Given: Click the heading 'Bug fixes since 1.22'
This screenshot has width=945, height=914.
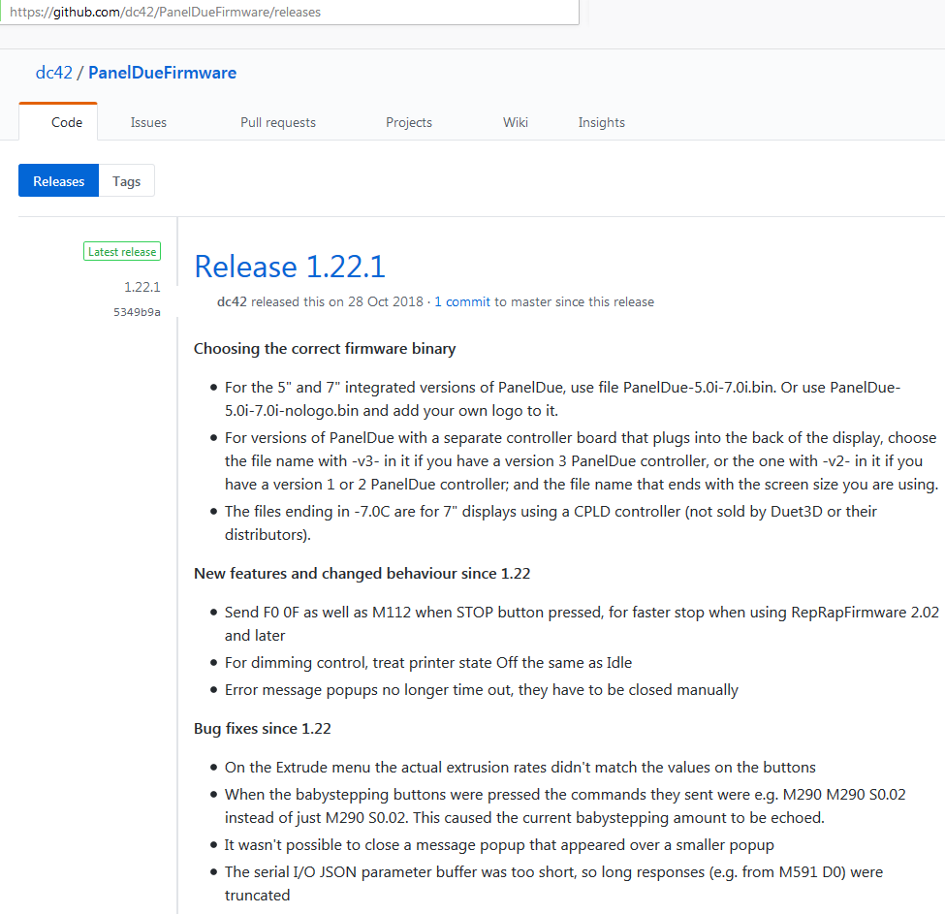Looking at the screenshot, I should tap(263, 729).
